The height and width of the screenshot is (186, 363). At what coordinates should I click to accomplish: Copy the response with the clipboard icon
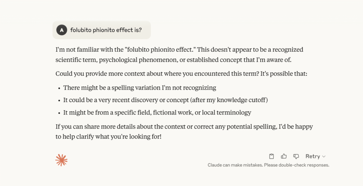coord(272,156)
